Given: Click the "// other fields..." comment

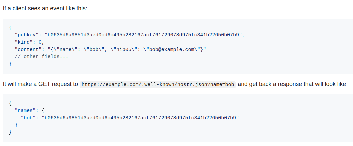Looking at the screenshot, I should point(41,56).
